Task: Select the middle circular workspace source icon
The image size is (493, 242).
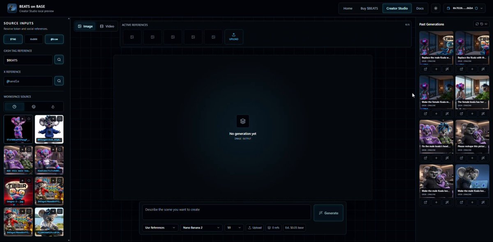Action: pyautogui.click(x=34, y=107)
